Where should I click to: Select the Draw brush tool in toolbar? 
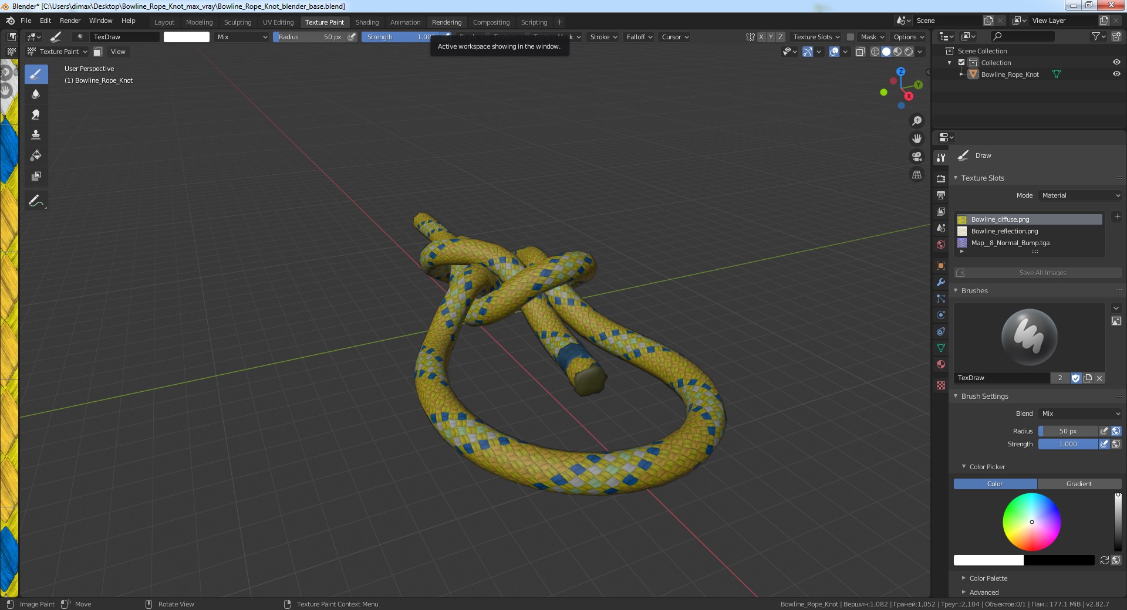36,74
